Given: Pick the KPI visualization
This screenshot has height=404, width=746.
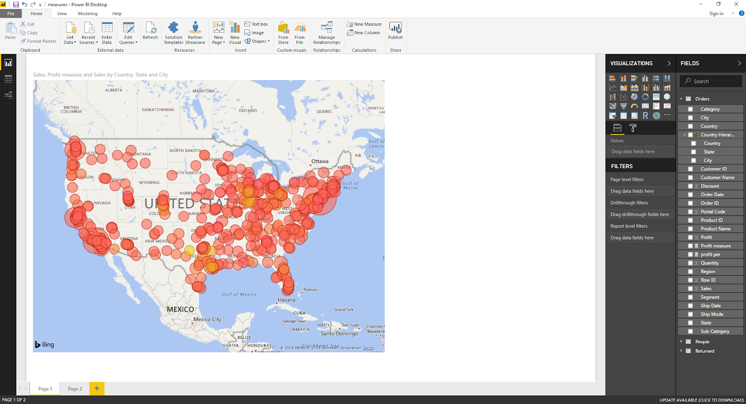Looking at the screenshot, I should coord(667,106).
